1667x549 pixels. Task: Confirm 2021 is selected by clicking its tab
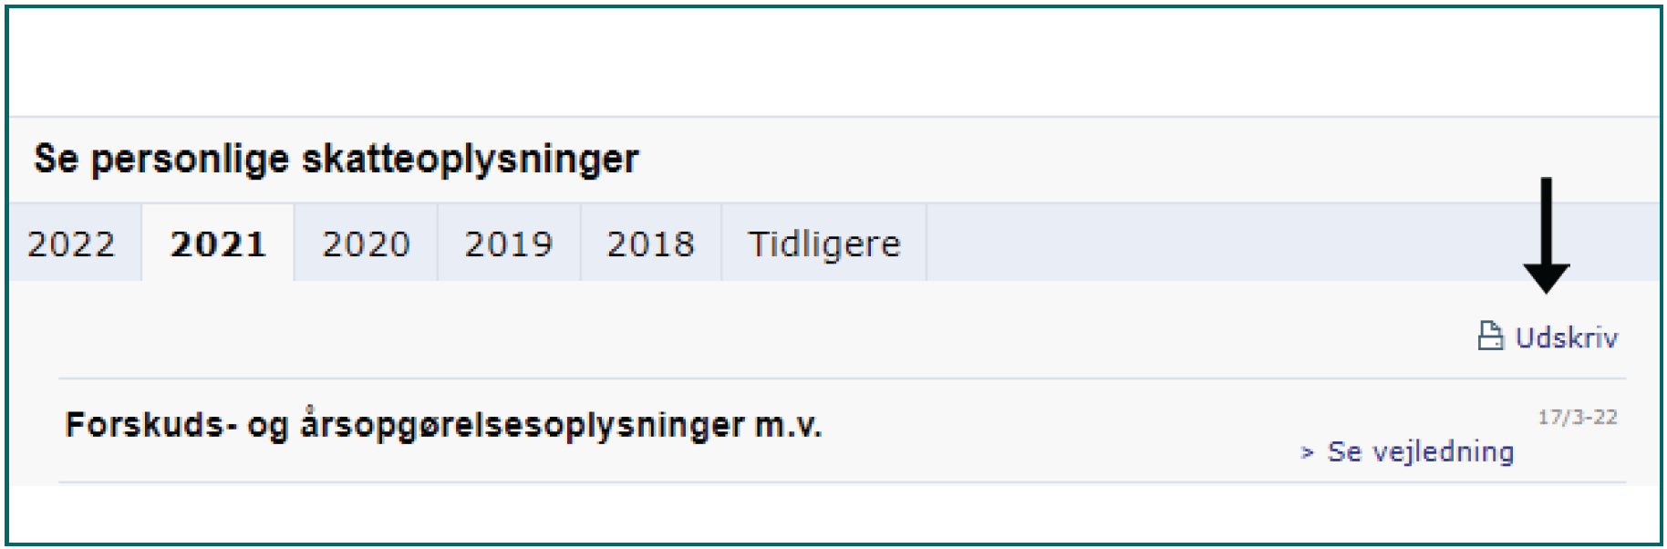point(219,243)
